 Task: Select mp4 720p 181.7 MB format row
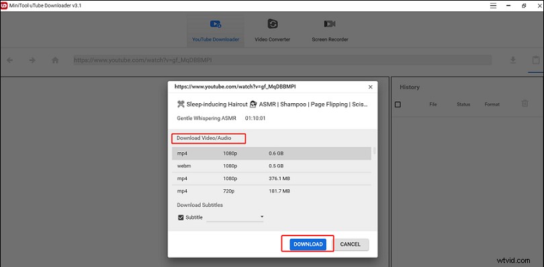[271, 191]
